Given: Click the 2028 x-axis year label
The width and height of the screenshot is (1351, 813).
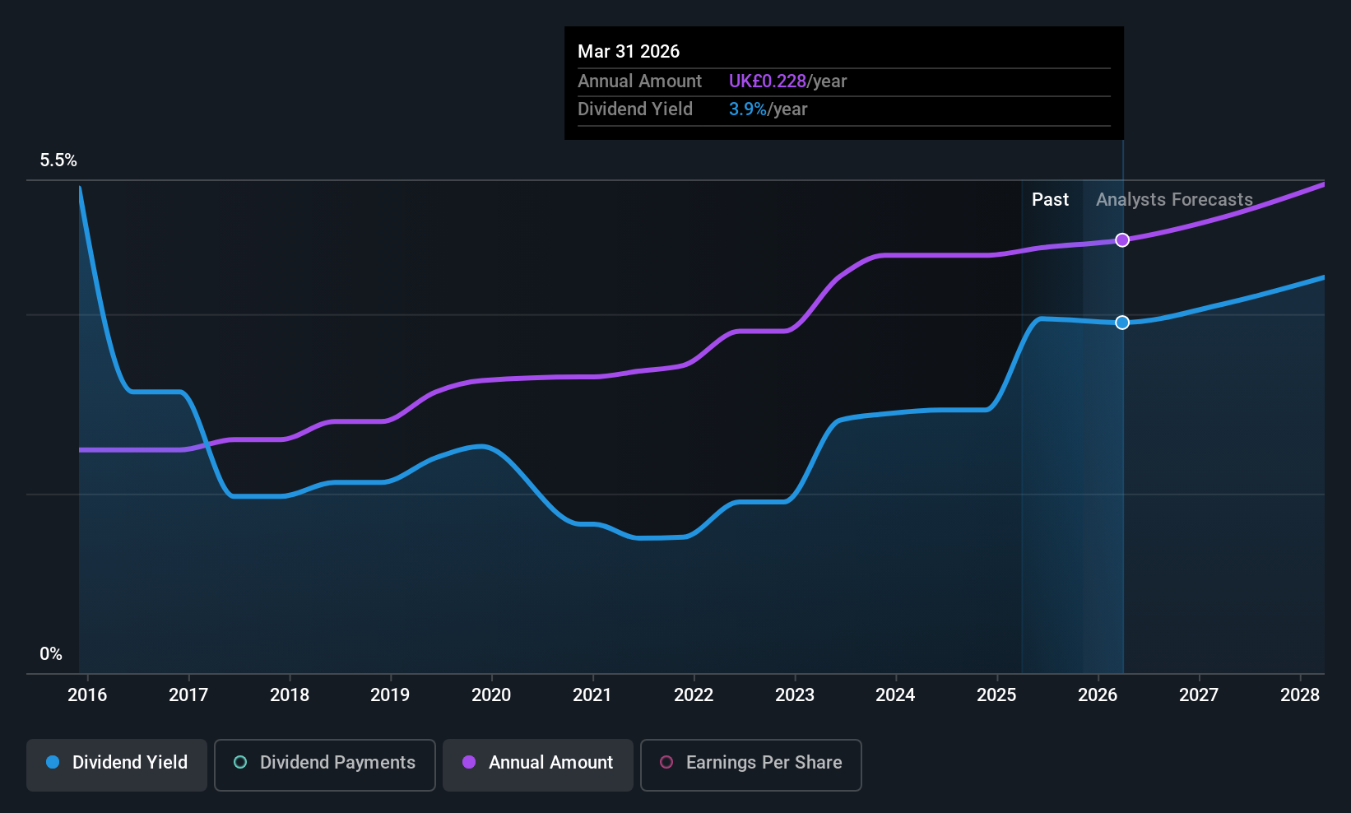Looking at the screenshot, I should [x=1300, y=695].
